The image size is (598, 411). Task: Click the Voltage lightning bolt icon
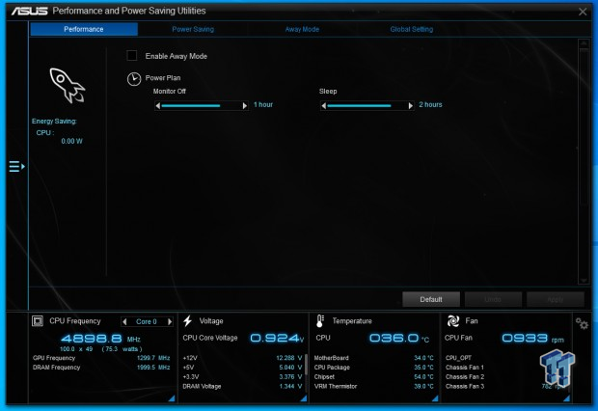click(187, 321)
